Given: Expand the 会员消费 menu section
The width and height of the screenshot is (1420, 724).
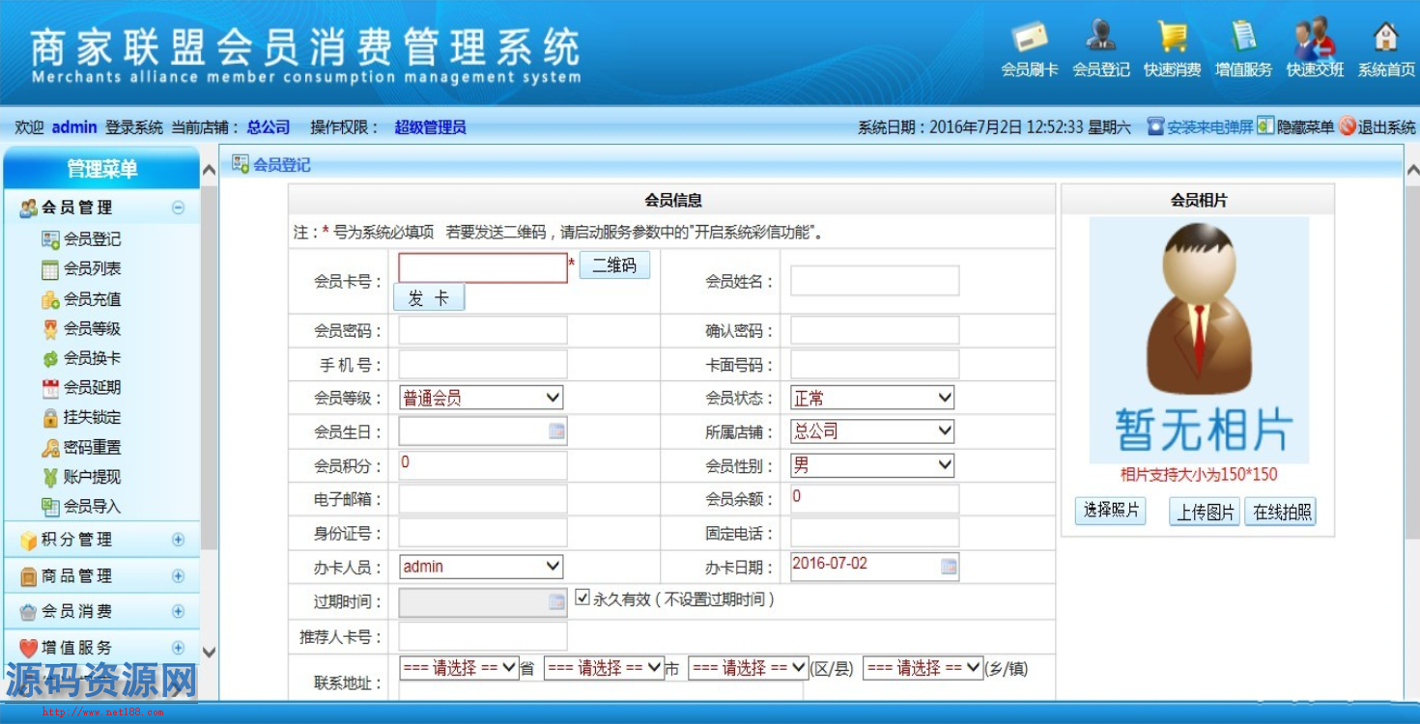Looking at the screenshot, I should (x=178, y=611).
